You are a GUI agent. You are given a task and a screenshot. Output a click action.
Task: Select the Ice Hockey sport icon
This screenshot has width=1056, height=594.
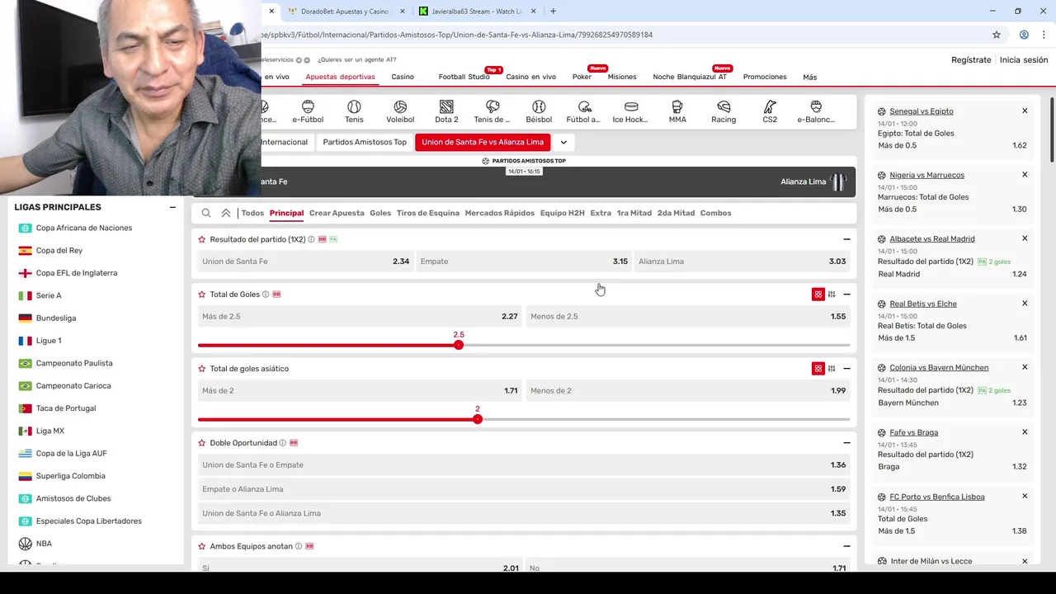[631, 111]
